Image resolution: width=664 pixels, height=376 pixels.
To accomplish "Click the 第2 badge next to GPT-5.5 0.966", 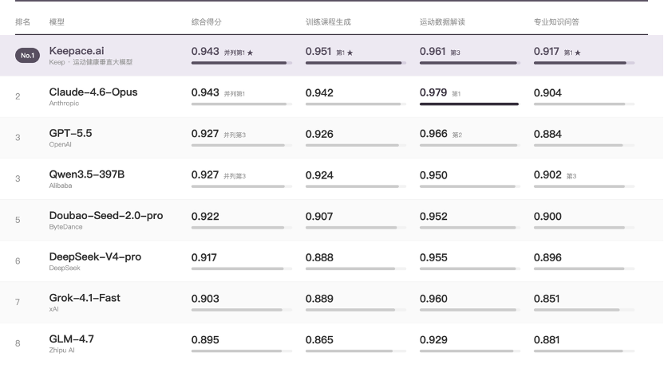I will pos(457,135).
